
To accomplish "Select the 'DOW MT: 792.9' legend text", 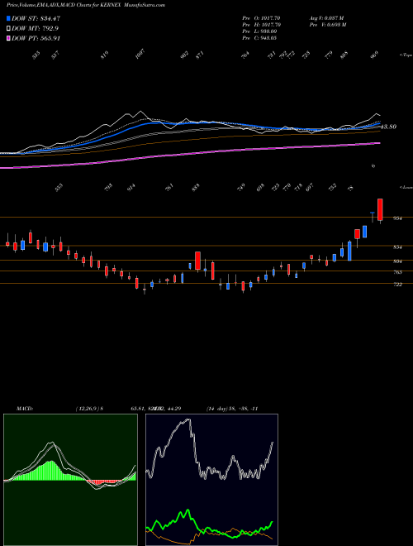I will click(35, 29).
